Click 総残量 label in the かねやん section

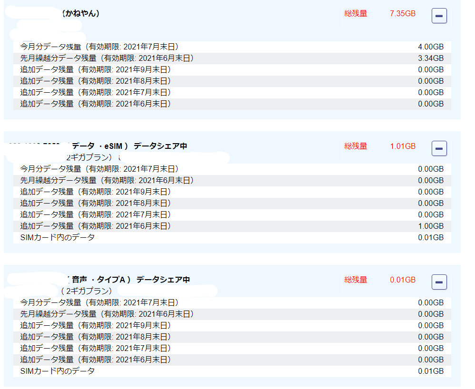(356, 14)
